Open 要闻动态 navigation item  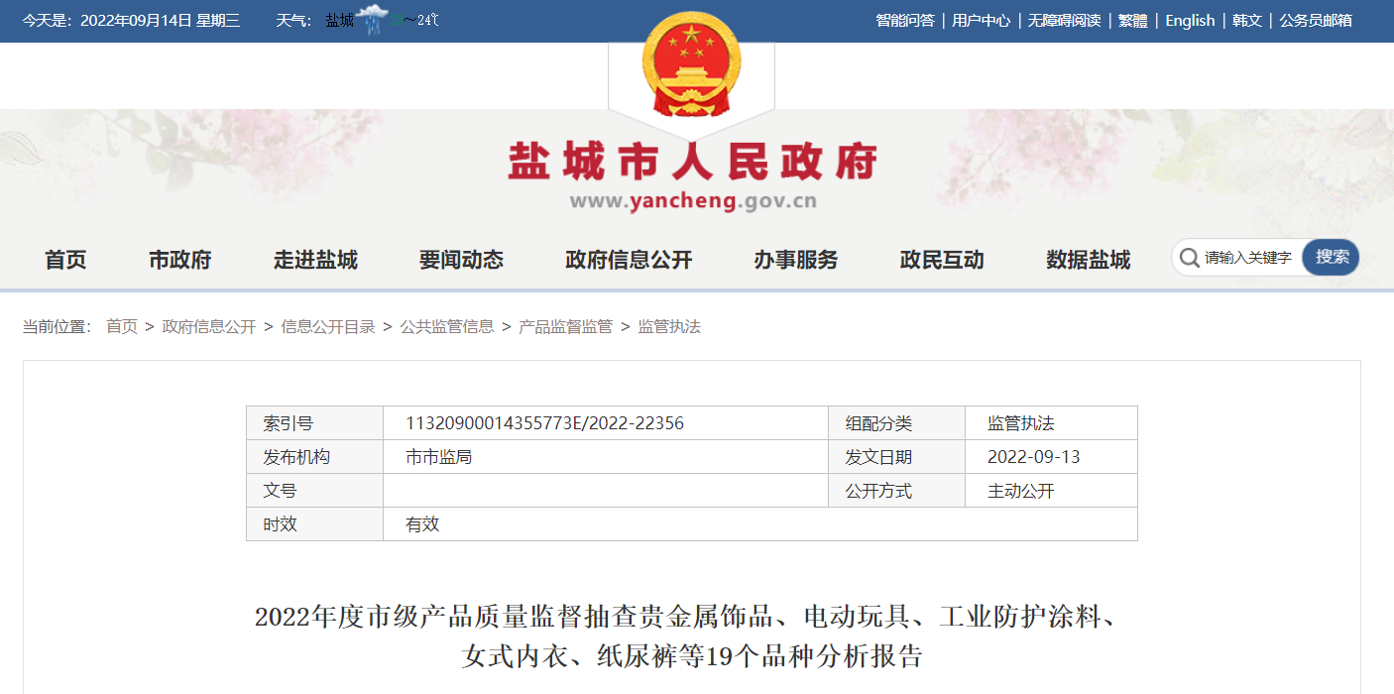[x=461, y=260]
